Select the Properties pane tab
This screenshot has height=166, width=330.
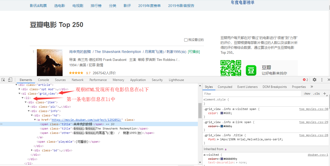299,87
